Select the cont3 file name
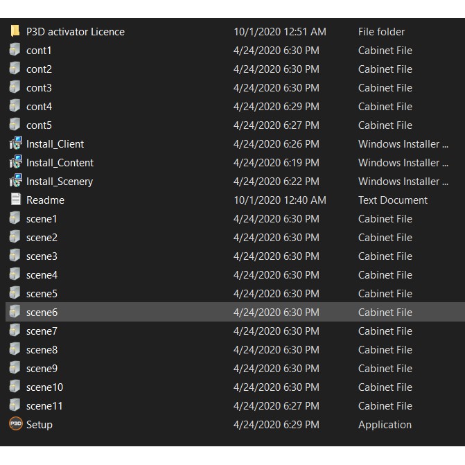The image size is (465, 465). (x=39, y=88)
